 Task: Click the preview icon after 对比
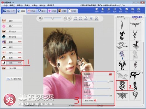tap(96, 18)
